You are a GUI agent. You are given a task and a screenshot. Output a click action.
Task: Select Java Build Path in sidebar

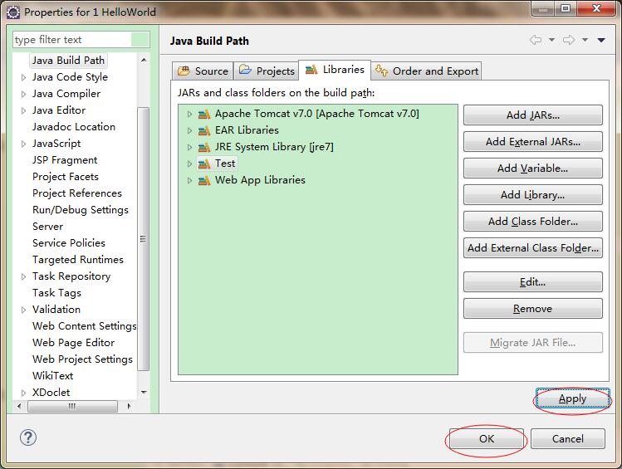point(68,61)
